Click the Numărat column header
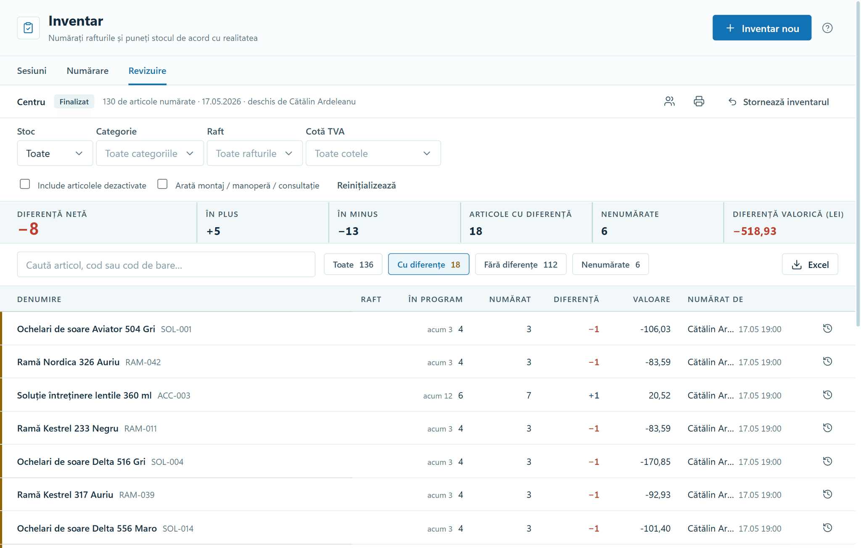The image size is (861, 548). coord(510,299)
